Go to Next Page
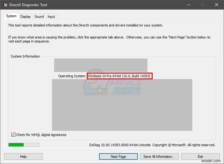Image resolution: width=224 pixels, height=164 pixels. click(x=118, y=156)
